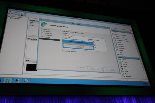Viewport: 155px width, 103px height.
Task: Open the third taskbar application icon
Action: tap(26, 81)
